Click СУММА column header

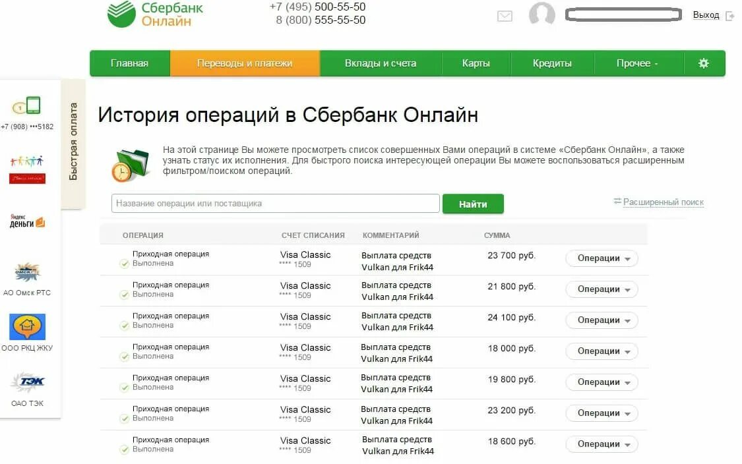point(497,235)
